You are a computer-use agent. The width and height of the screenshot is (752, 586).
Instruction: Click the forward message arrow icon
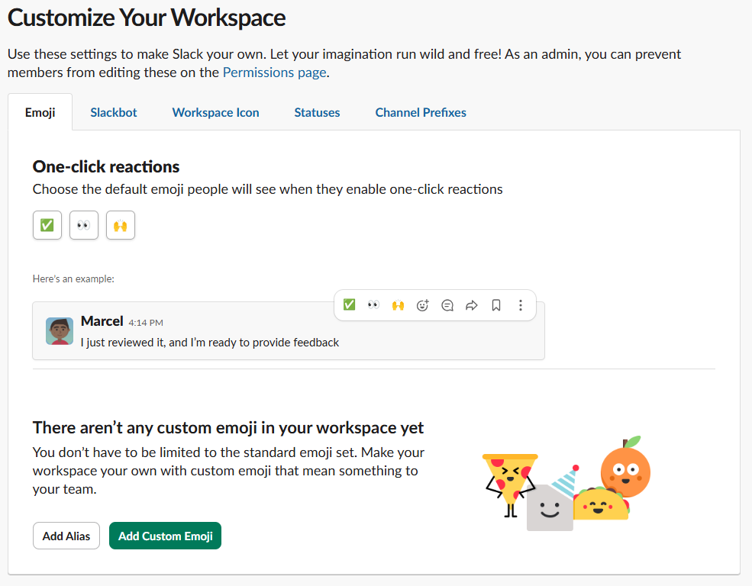[472, 305]
